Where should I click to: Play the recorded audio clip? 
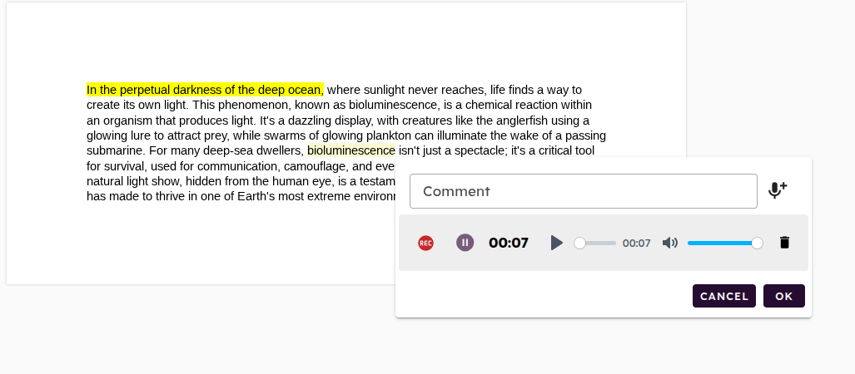pyautogui.click(x=556, y=243)
